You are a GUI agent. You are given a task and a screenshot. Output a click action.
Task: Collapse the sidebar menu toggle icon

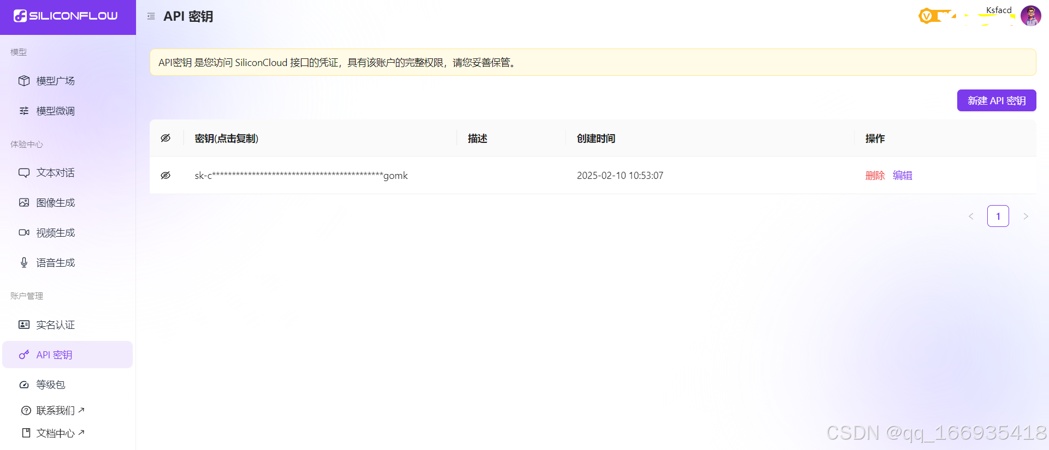151,16
